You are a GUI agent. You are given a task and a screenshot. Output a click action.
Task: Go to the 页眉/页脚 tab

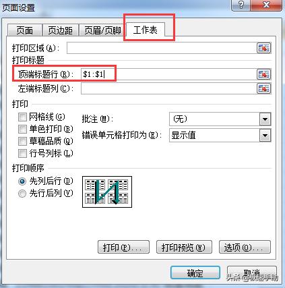102,30
